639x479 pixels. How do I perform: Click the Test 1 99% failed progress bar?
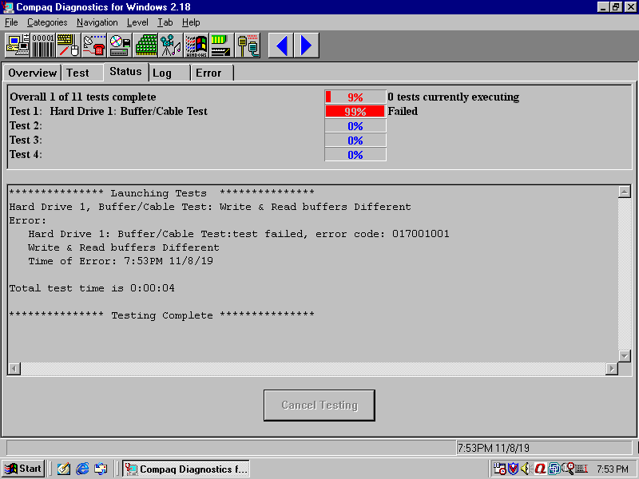coord(355,111)
